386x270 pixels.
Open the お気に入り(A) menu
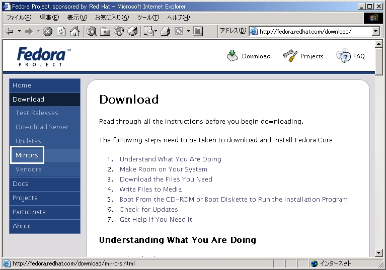pos(112,18)
